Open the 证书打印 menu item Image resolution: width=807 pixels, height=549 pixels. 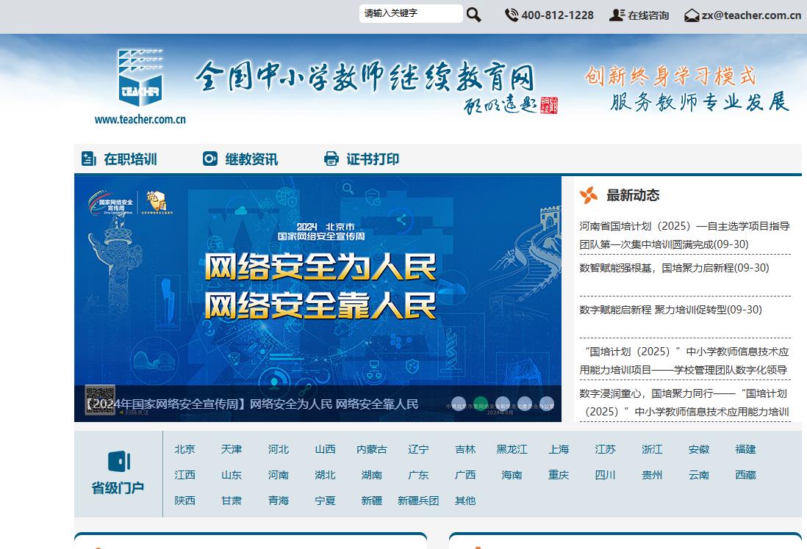tap(373, 159)
